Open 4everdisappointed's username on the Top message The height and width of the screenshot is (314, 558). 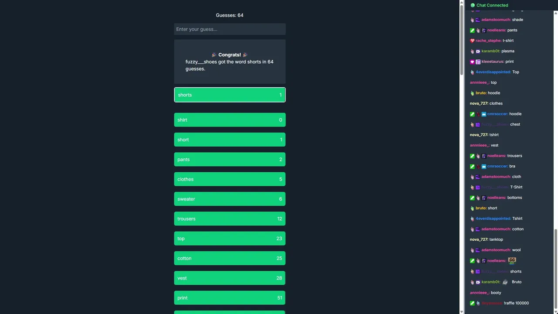tap(493, 72)
